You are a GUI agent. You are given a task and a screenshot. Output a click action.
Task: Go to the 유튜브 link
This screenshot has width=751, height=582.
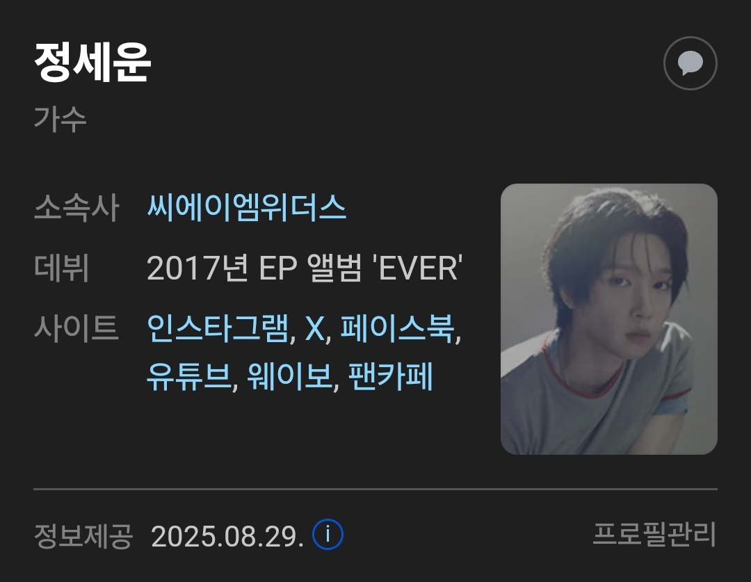tap(189, 376)
